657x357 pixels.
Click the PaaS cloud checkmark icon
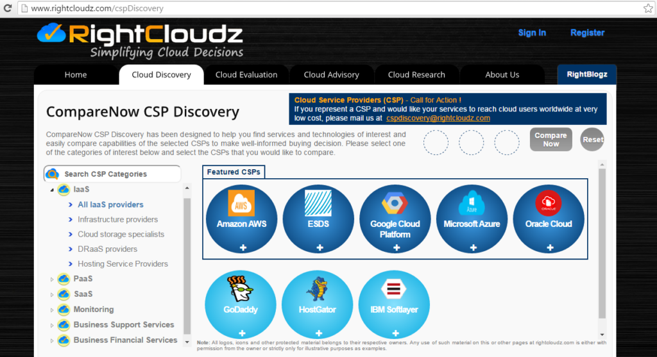coord(64,279)
